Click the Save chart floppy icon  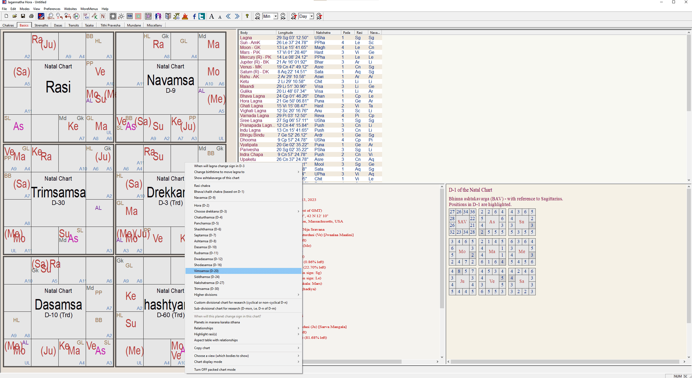[x=23, y=16]
